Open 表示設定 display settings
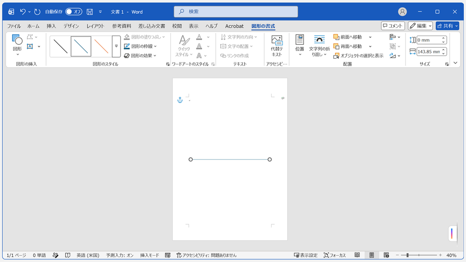Screen dimensions: 466x262 (x=305, y=255)
